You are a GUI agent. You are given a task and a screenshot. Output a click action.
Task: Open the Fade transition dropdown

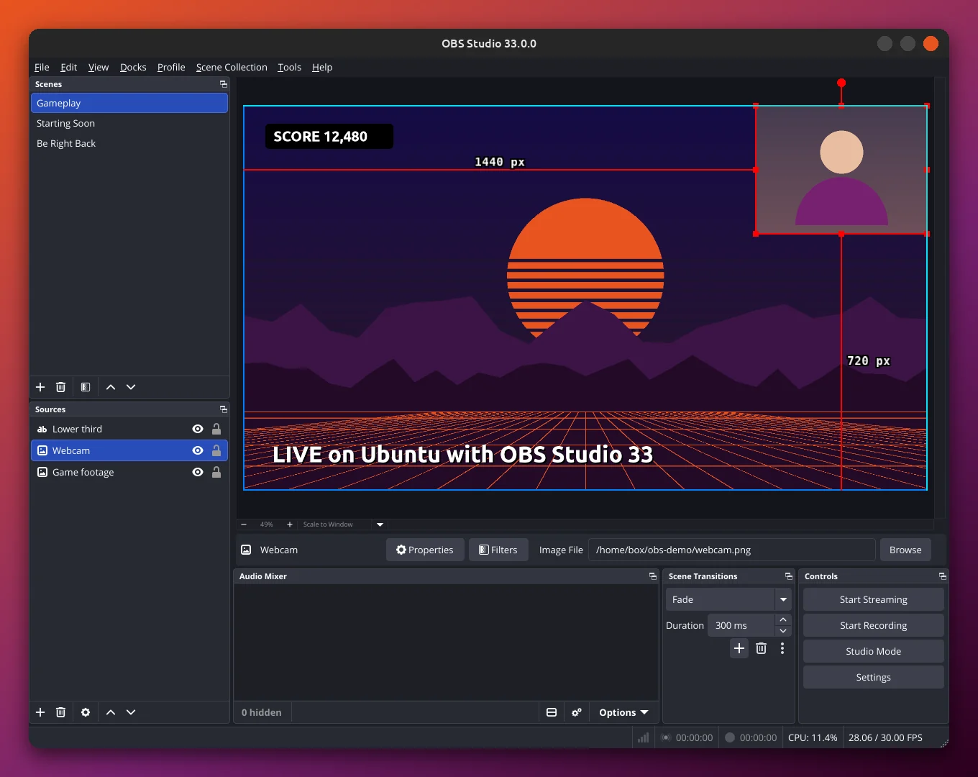728,599
